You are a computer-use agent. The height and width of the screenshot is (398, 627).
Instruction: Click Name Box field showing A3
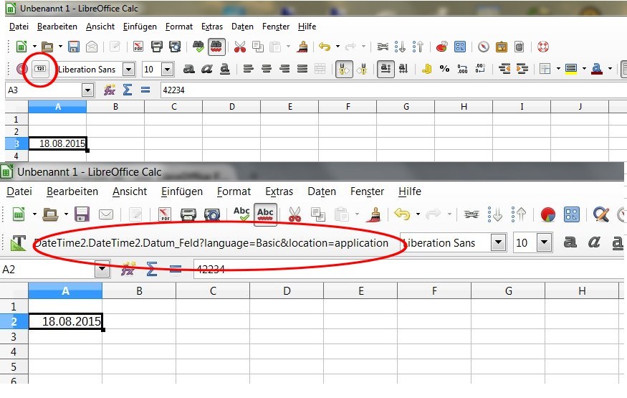coord(44,90)
